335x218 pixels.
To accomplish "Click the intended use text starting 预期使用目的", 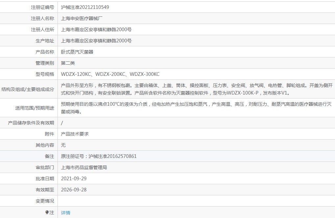I will pos(196,108).
